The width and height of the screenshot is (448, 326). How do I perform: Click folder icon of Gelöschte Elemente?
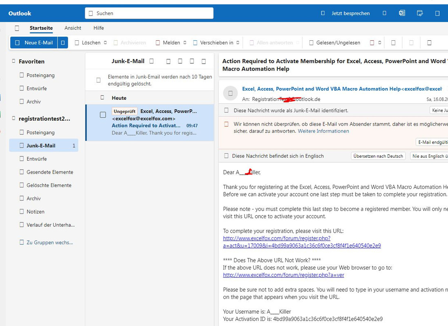(22, 185)
